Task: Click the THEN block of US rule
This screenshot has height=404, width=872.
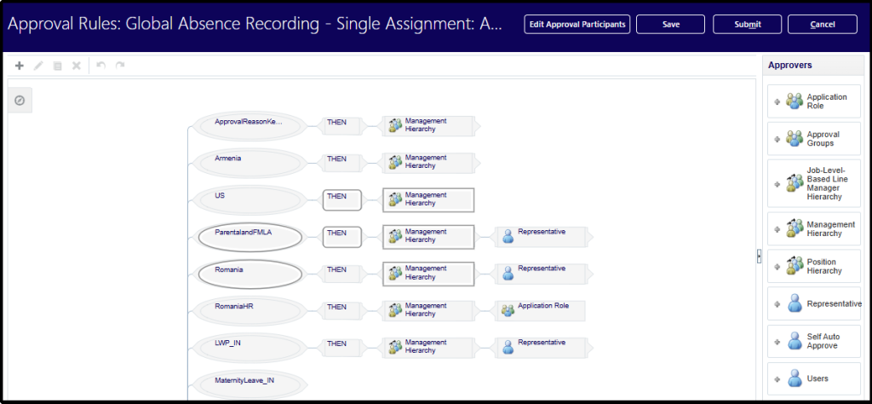Action: tap(342, 199)
